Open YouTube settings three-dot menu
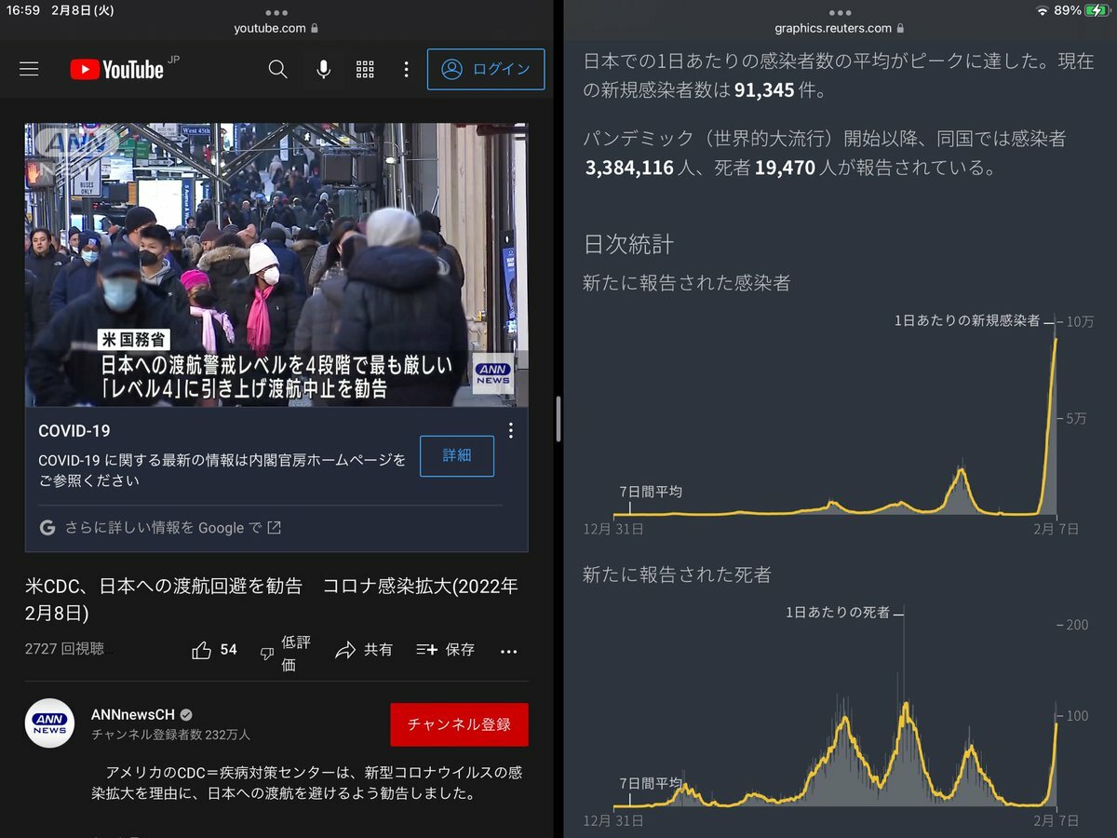This screenshot has width=1117, height=838. point(406,70)
